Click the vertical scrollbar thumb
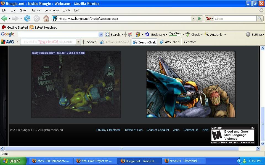The image size is (265, 165). (263, 124)
